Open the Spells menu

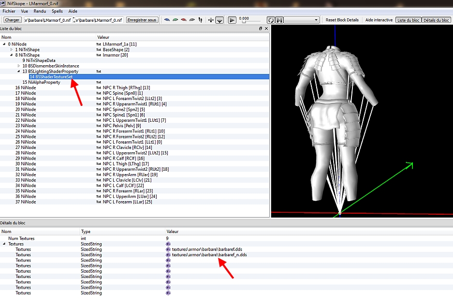57,11
